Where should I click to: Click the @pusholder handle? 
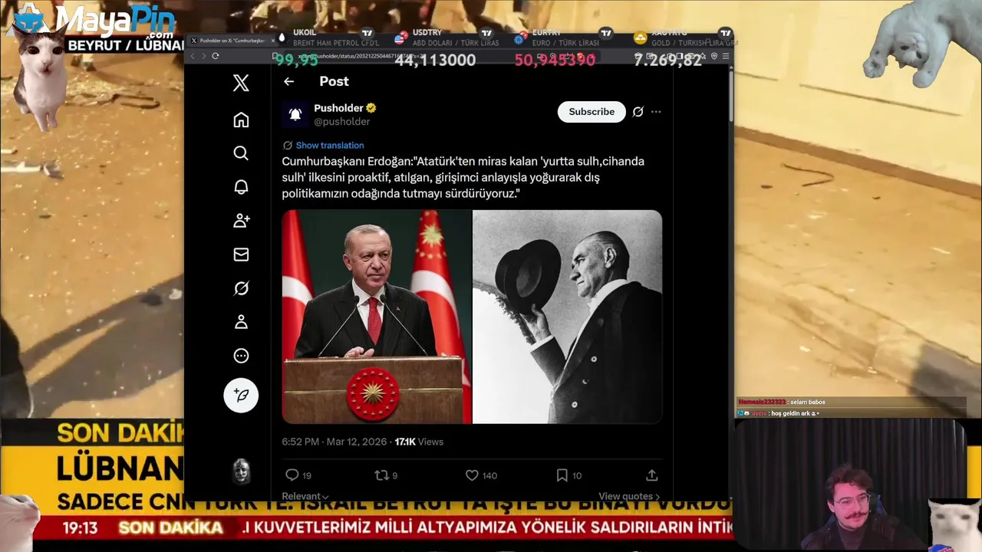pos(342,121)
